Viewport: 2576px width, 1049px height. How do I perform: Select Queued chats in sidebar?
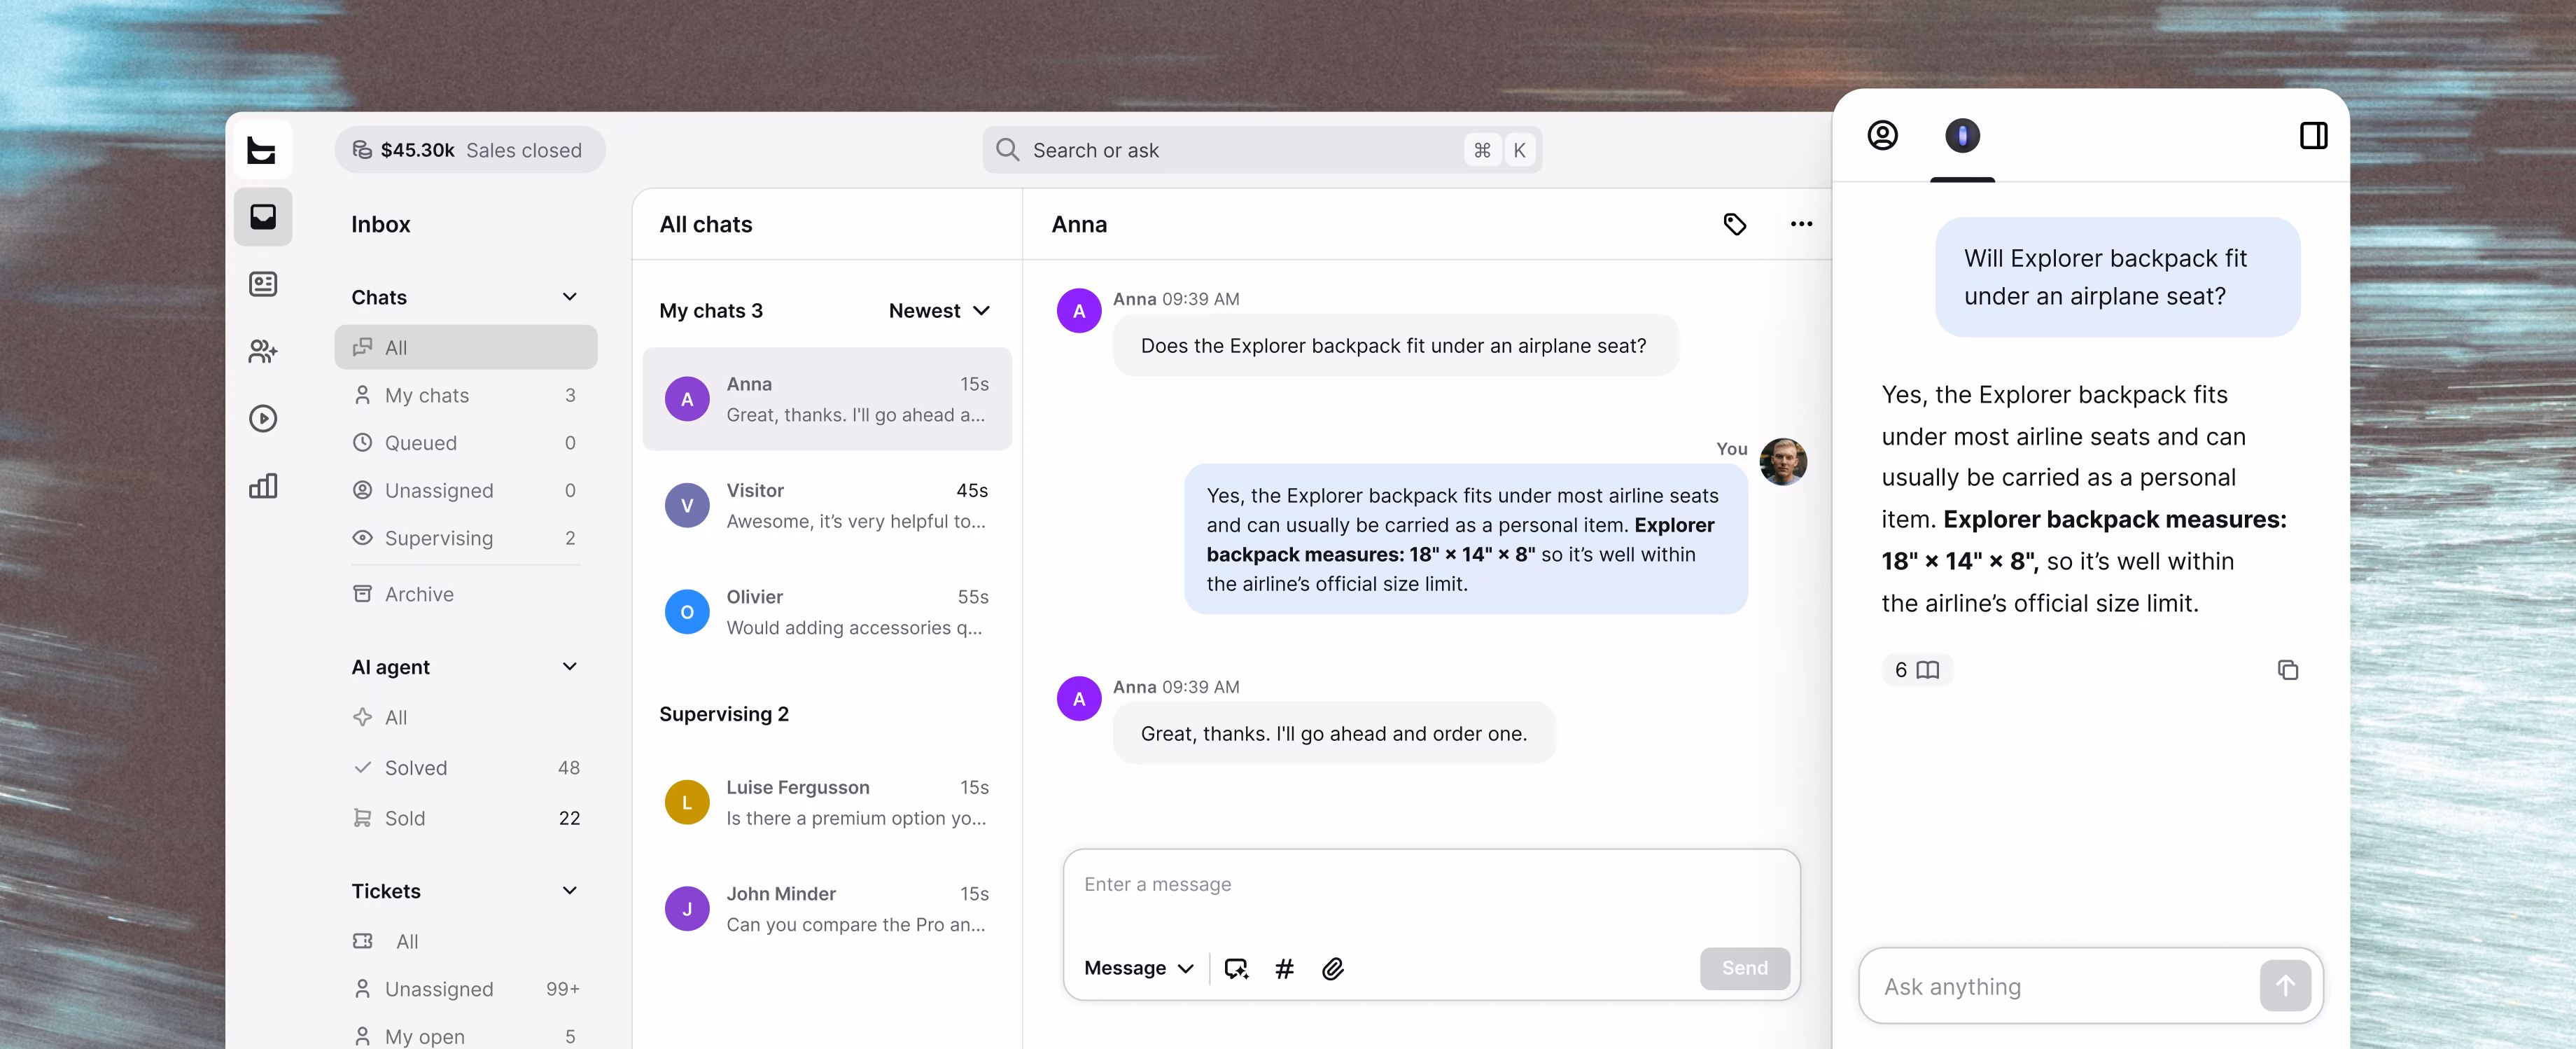(x=466, y=443)
